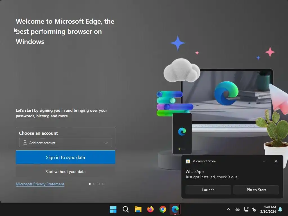Click the OneDrive cloud tray icon
This screenshot has height=216, width=288.
(238, 209)
